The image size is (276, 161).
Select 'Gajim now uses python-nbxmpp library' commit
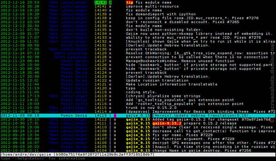pos(199,33)
